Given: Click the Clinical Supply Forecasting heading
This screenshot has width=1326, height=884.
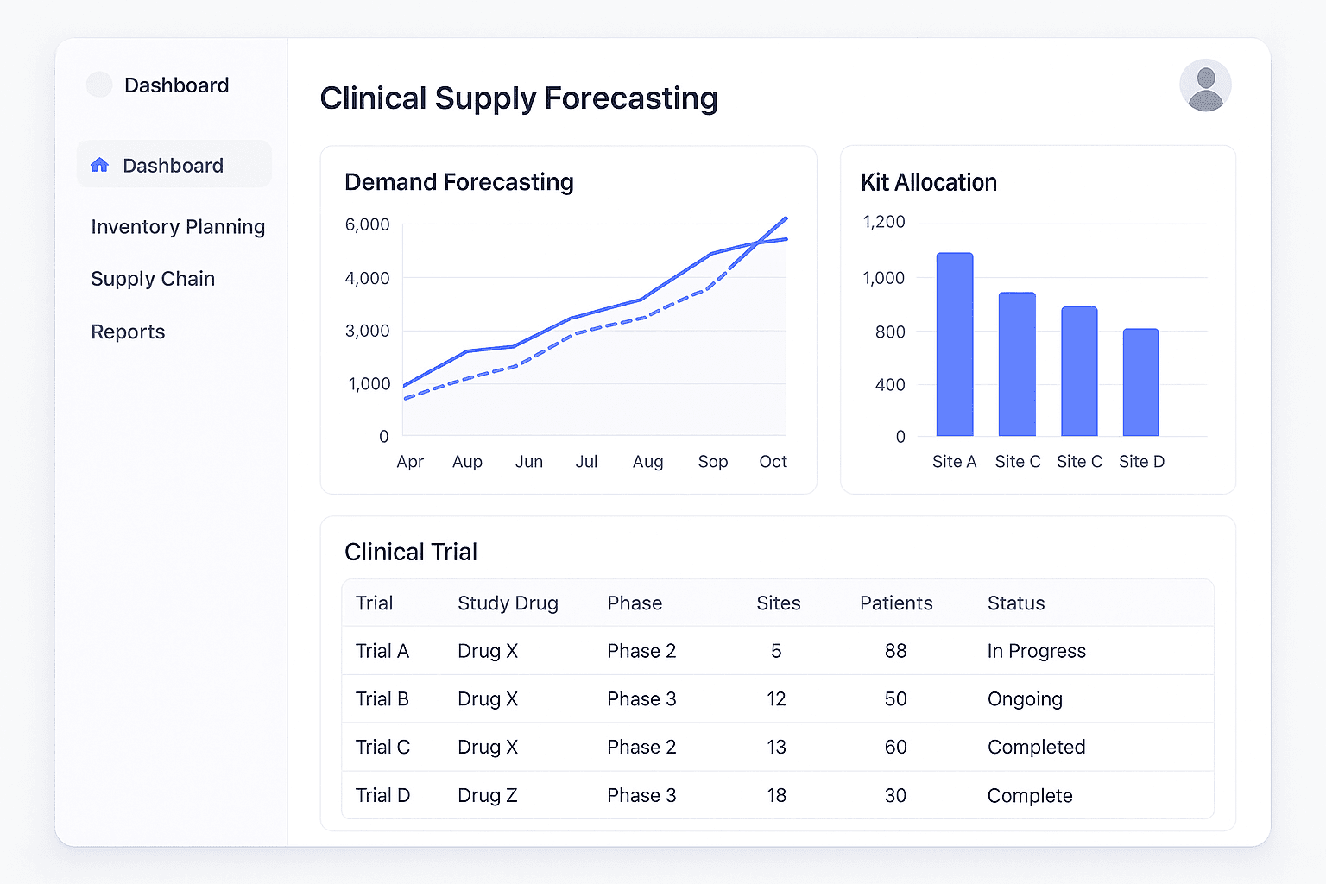Looking at the screenshot, I should tap(519, 98).
